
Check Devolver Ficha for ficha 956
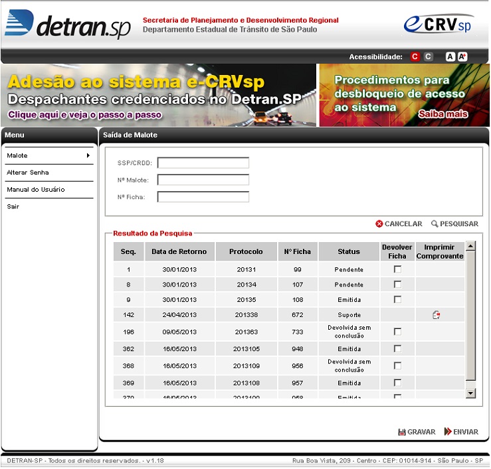click(397, 366)
